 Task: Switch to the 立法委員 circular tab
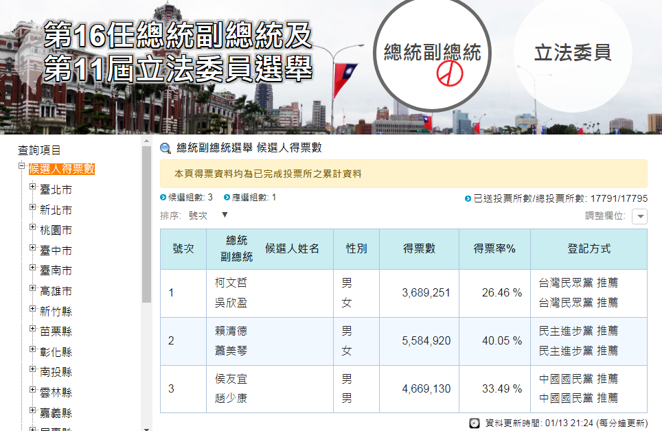[x=573, y=54]
